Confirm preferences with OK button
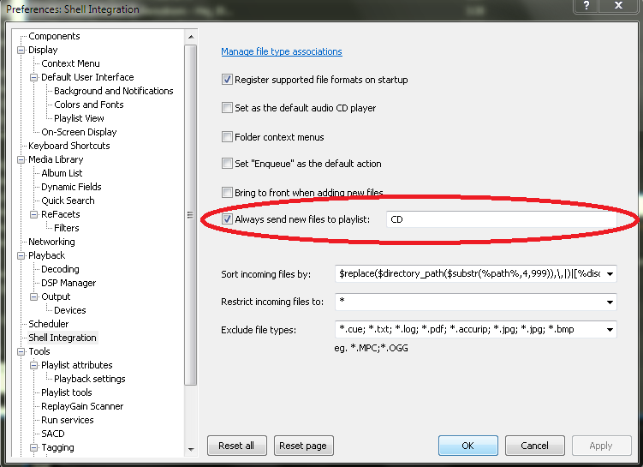Image resolution: width=643 pixels, height=467 pixels. 467,446
